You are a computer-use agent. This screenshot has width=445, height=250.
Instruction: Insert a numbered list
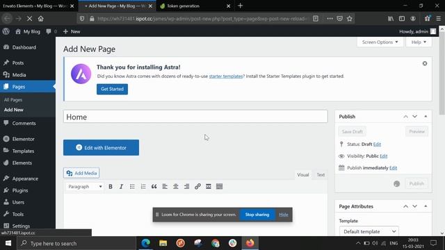pos(143,187)
